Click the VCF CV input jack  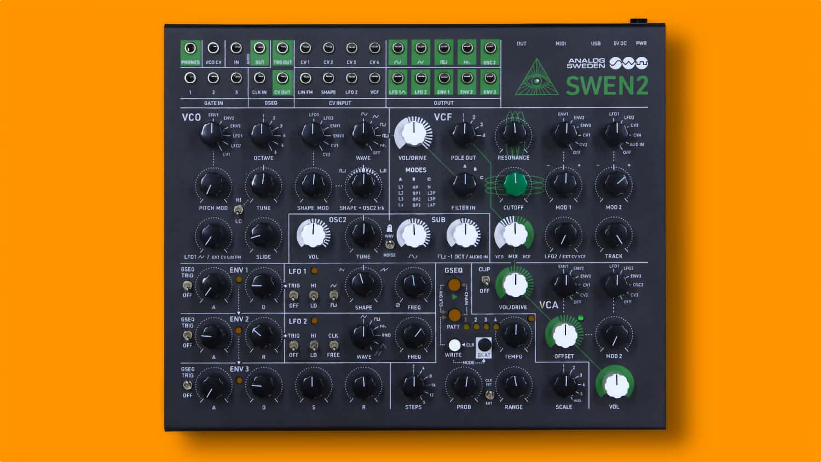(374, 78)
